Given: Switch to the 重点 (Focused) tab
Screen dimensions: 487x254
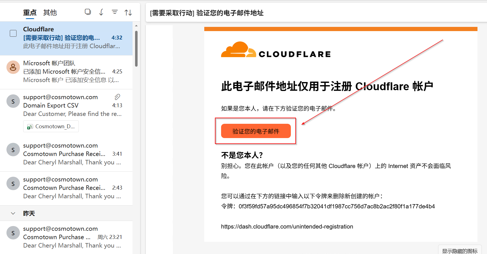Looking at the screenshot, I should point(30,13).
